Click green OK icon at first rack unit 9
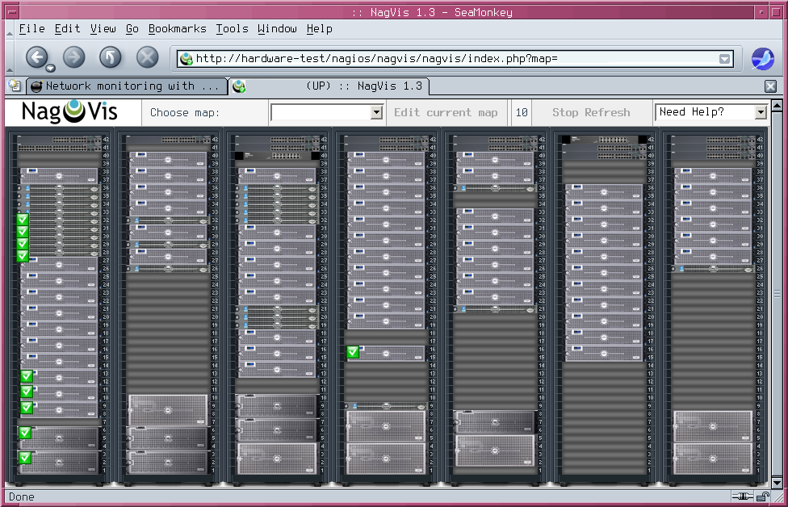 tap(27, 408)
